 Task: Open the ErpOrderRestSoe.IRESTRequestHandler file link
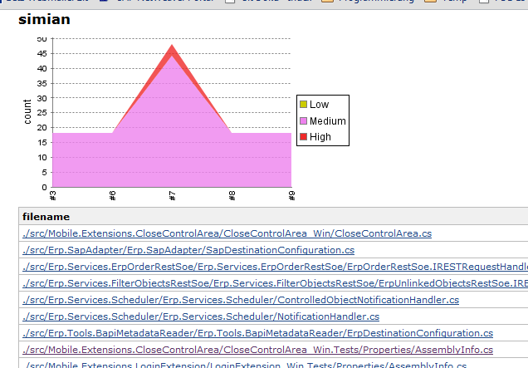(x=275, y=267)
